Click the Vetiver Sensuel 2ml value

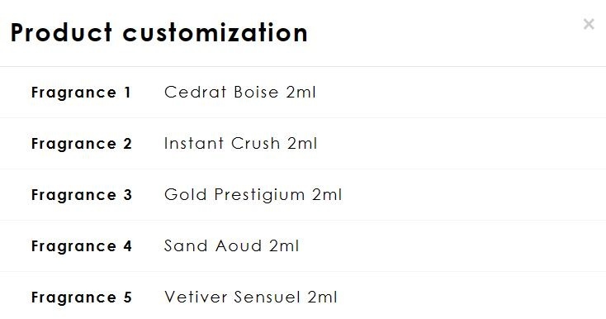(250, 297)
